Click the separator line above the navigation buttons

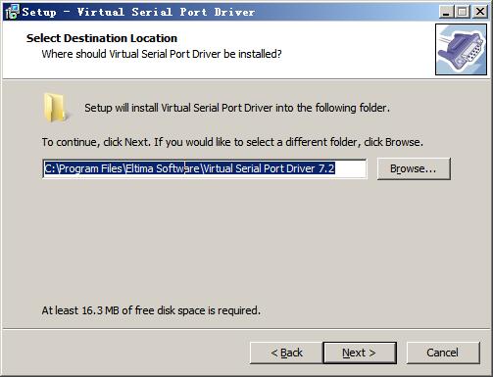point(246,329)
